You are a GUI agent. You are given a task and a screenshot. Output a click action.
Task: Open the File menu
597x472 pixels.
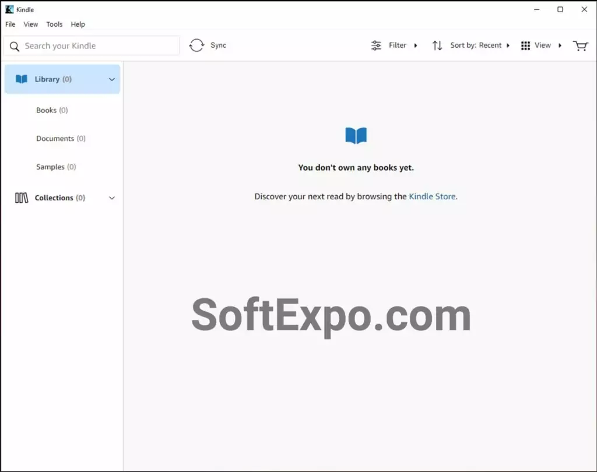click(x=10, y=24)
